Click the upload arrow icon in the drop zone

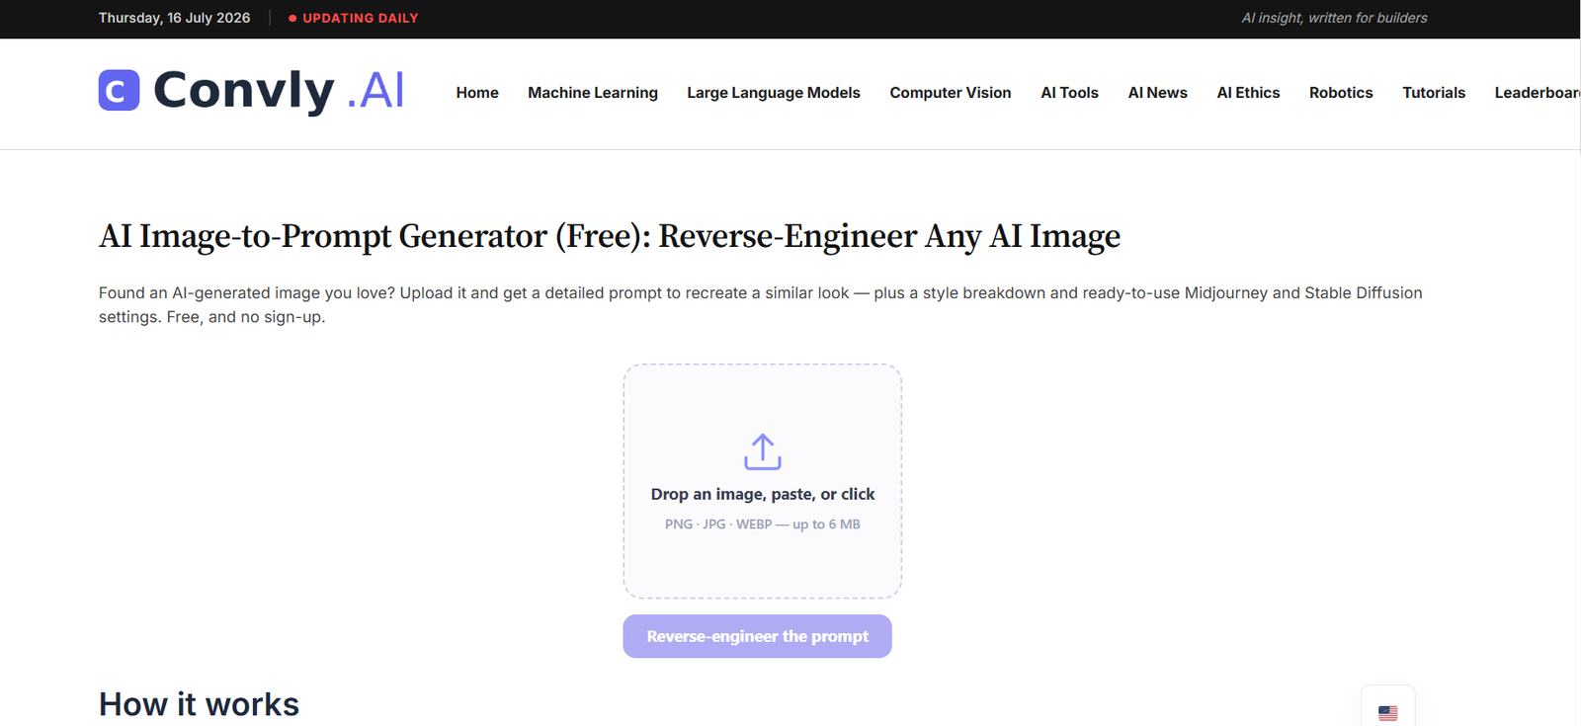click(x=762, y=451)
